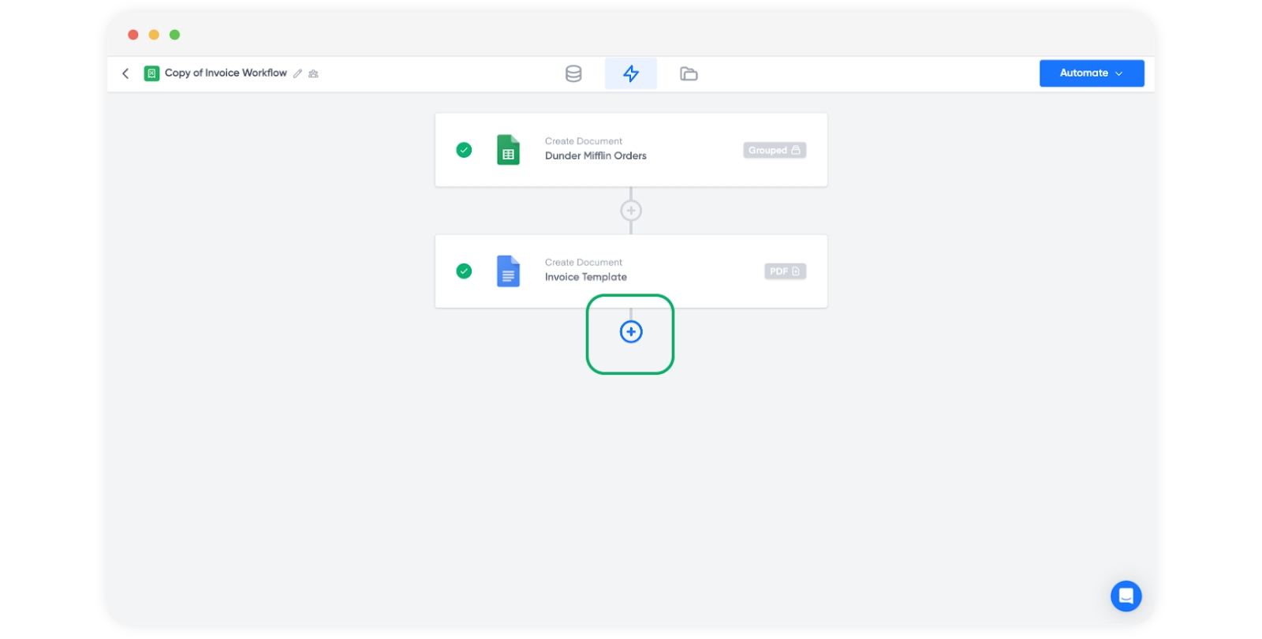Viewport: 1262px width, 639px height.
Task: Open sharing via the people icon
Action: [313, 73]
